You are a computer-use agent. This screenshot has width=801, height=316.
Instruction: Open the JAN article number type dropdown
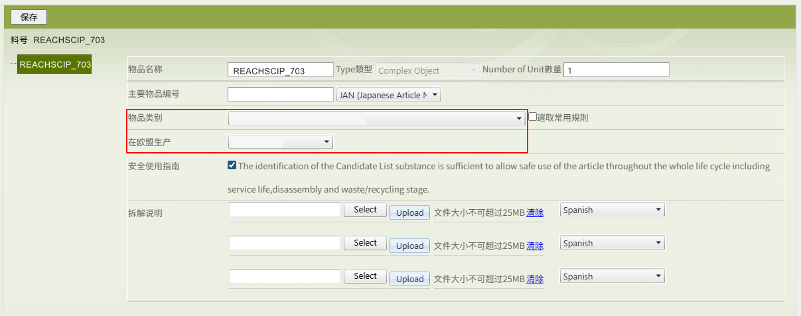coord(389,95)
